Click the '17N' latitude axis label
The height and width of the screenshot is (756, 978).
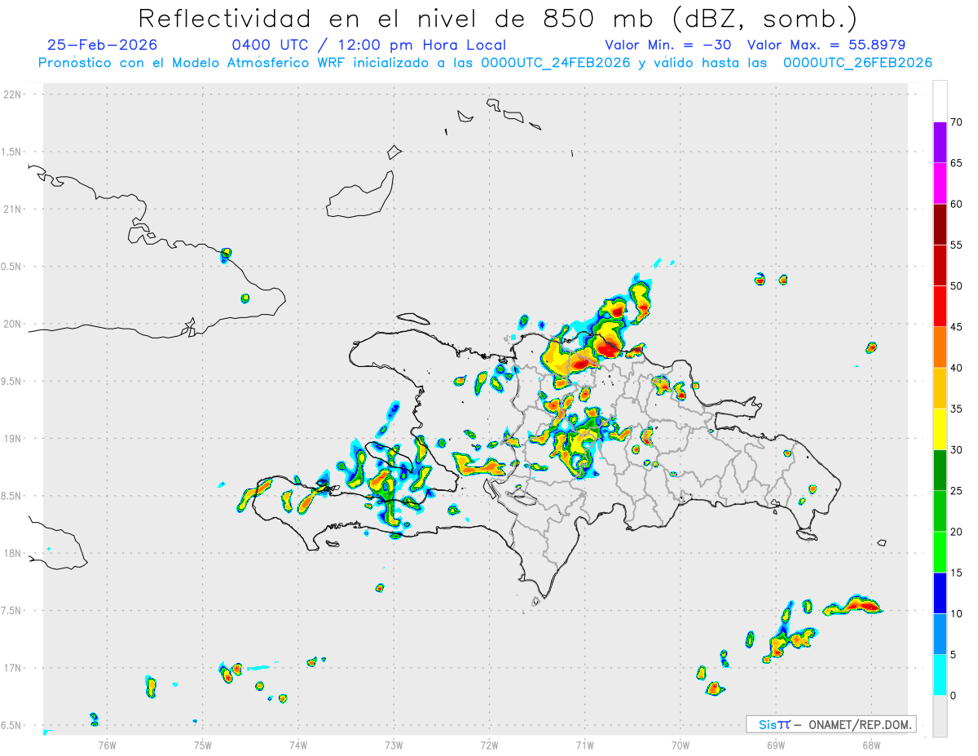[14, 668]
